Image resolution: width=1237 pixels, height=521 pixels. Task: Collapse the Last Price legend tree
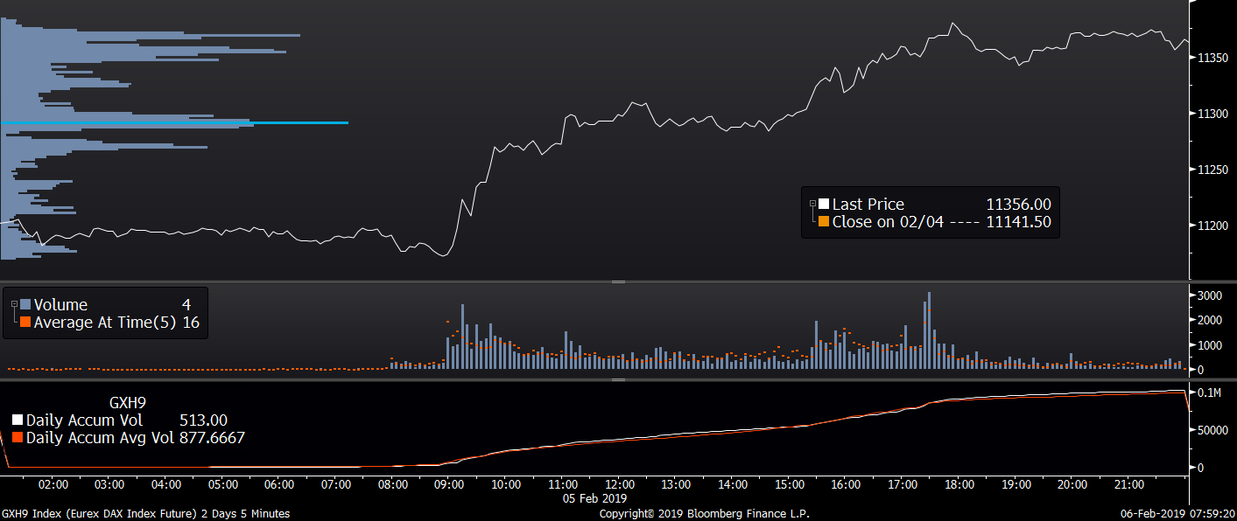point(812,204)
